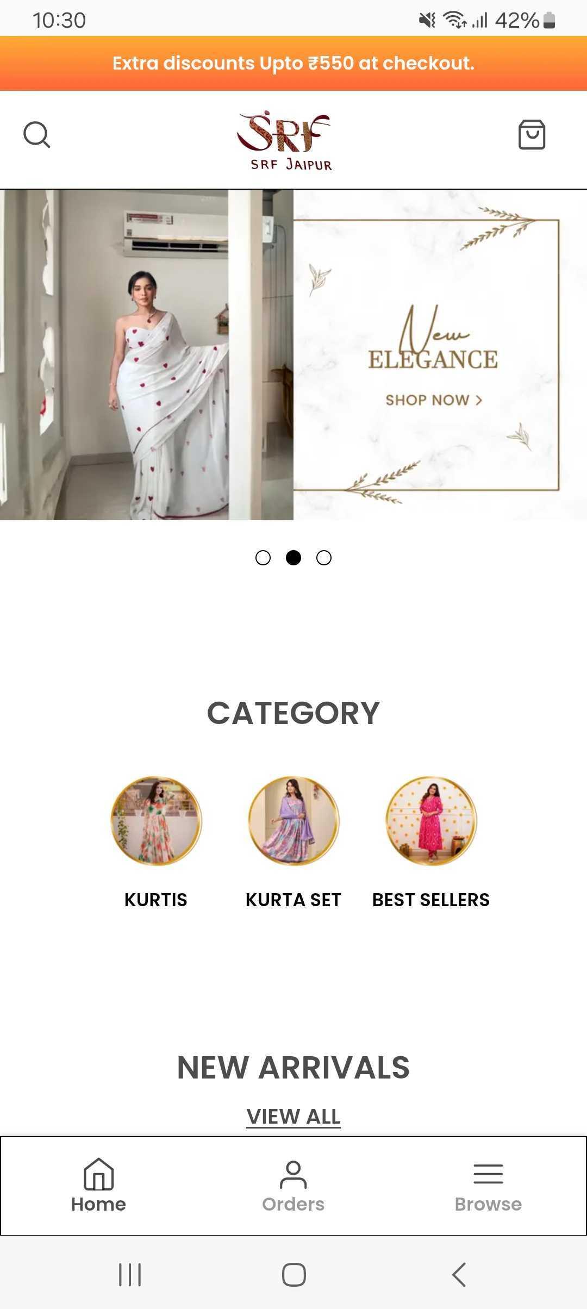Tap Android back navigation arrow
This screenshot has height=1309, width=587.
459,1274
